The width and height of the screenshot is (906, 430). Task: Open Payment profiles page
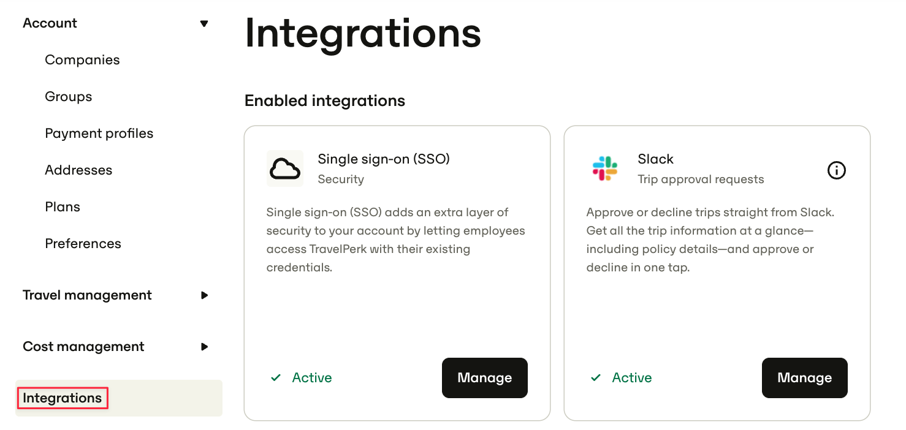[99, 134]
